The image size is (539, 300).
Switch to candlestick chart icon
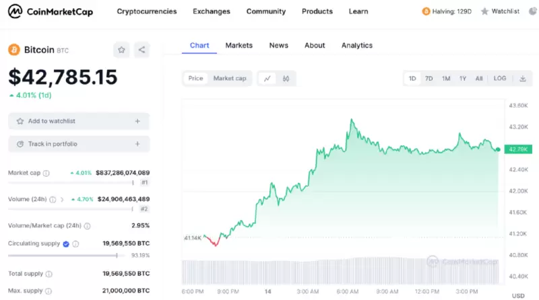[286, 79]
